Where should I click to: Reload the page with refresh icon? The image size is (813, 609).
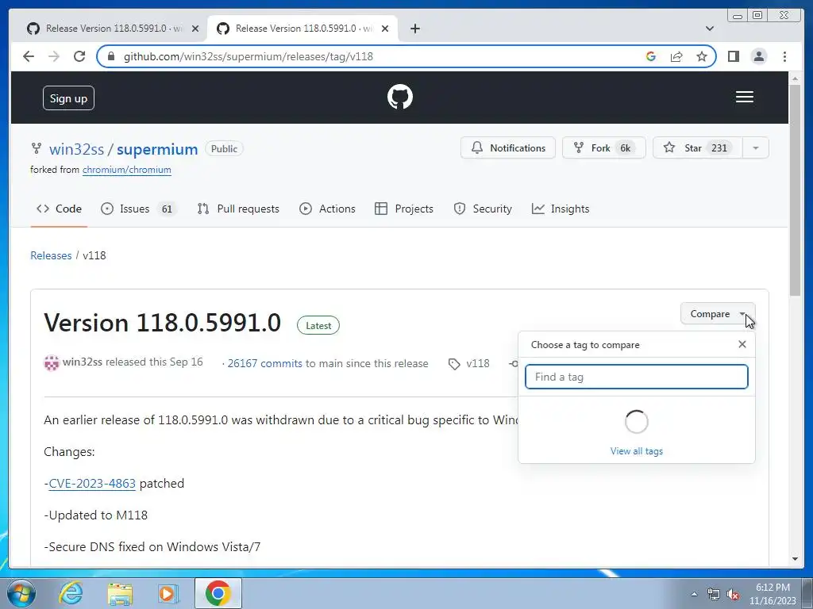79,56
